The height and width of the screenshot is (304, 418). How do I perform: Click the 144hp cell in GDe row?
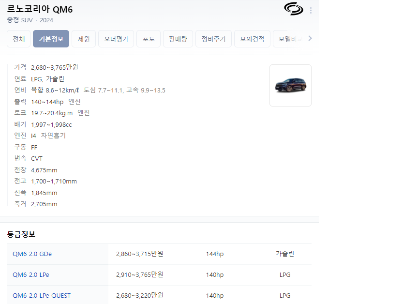[215, 254]
